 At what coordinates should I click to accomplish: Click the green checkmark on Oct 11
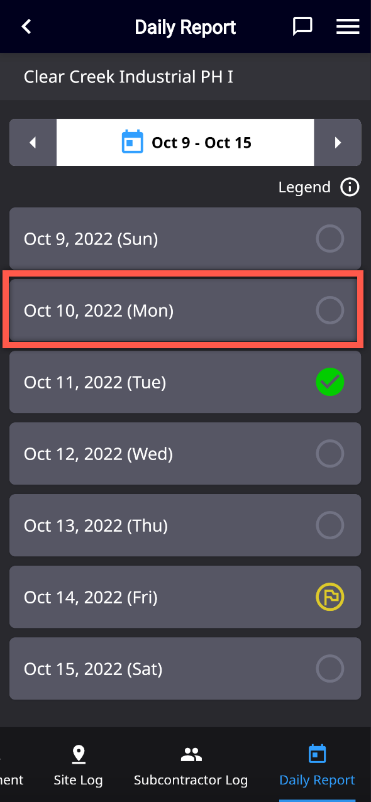point(329,382)
